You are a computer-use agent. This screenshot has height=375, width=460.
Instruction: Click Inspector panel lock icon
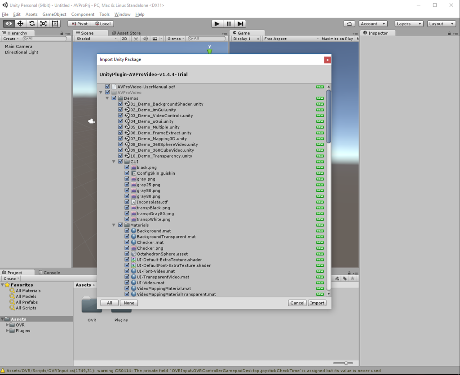[x=449, y=33]
